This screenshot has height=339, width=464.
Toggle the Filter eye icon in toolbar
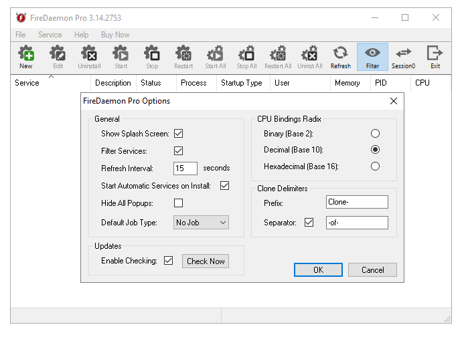372,57
